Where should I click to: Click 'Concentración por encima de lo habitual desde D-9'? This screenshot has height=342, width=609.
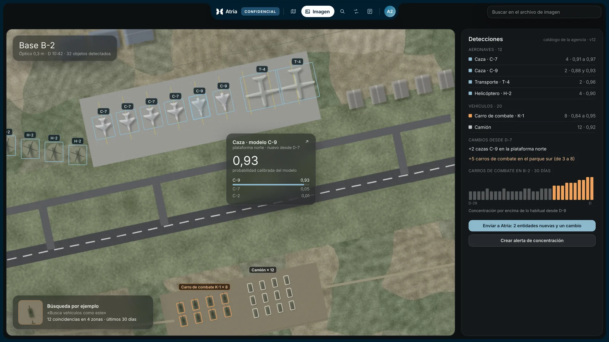(x=517, y=211)
